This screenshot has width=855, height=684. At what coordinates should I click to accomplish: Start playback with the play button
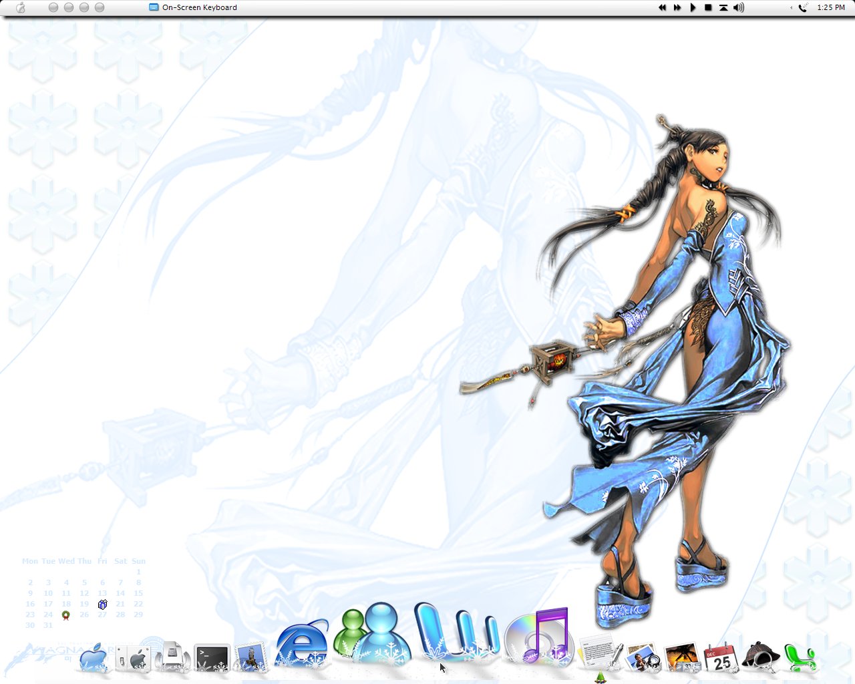pyautogui.click(x=693, y=7)
